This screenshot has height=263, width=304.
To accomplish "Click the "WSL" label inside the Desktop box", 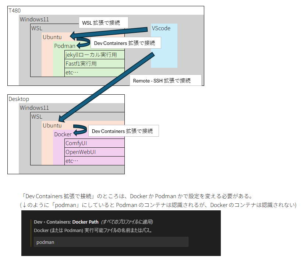I will pyautogui.click(x=37, y=117).
